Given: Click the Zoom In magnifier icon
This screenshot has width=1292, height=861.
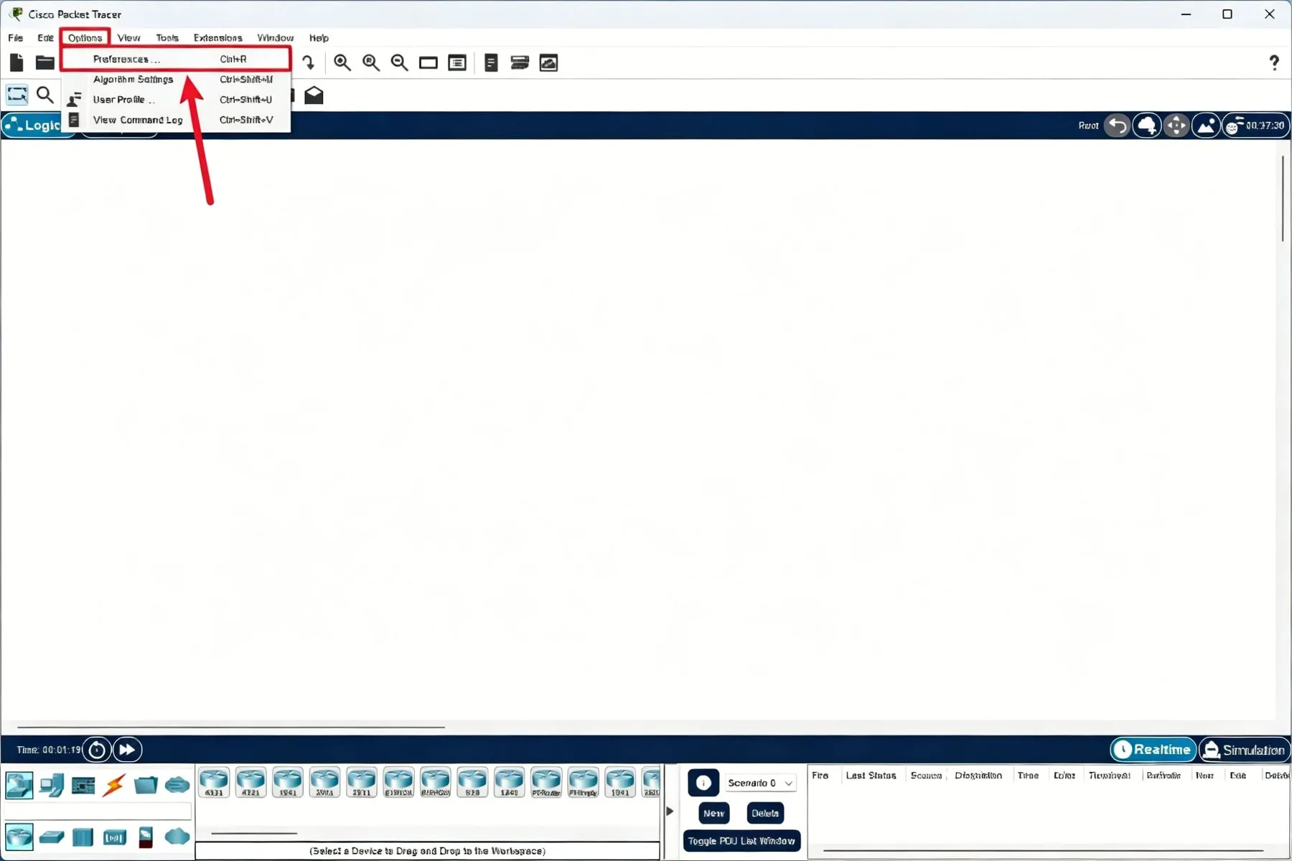Looking at the screenshot, I should click(342, 63).
